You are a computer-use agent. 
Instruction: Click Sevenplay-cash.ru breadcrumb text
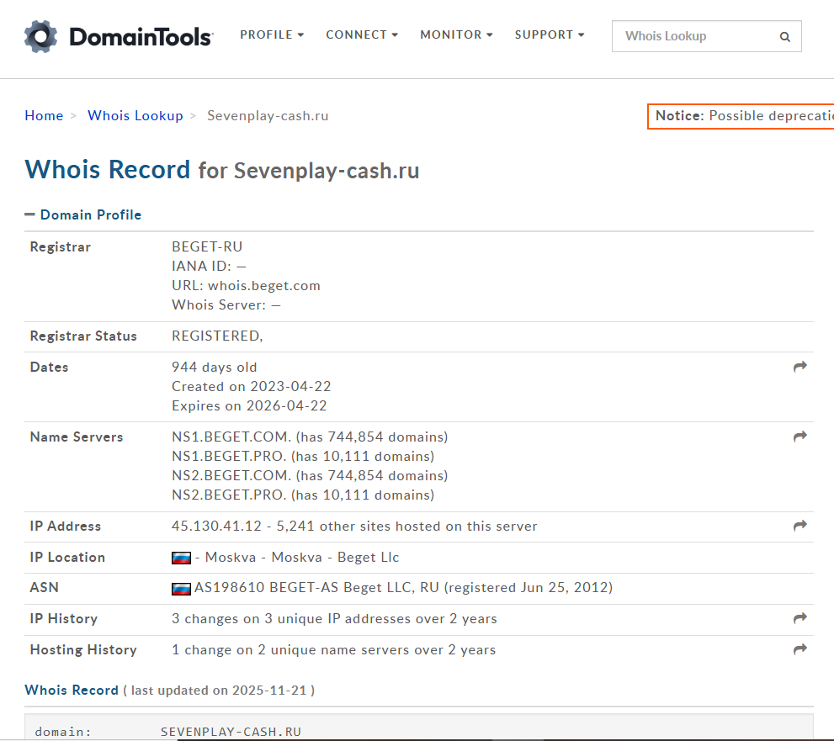[268, 115]
